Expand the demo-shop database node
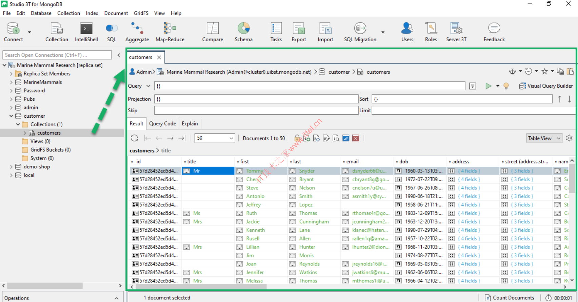Image resolution: width=578 pixels, height=302 pixels. point(11,167)
